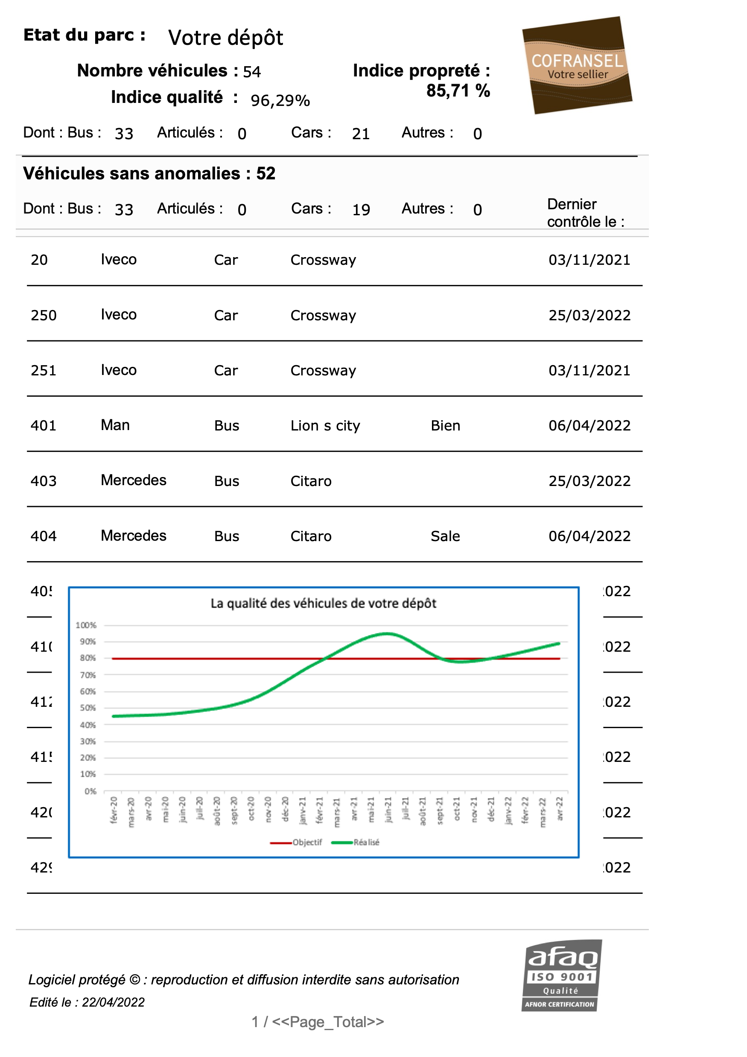Click vehicle number 250 in the table
This screenshot has height=1057, width=747.
pyautogui.click(x=44, y=315)
